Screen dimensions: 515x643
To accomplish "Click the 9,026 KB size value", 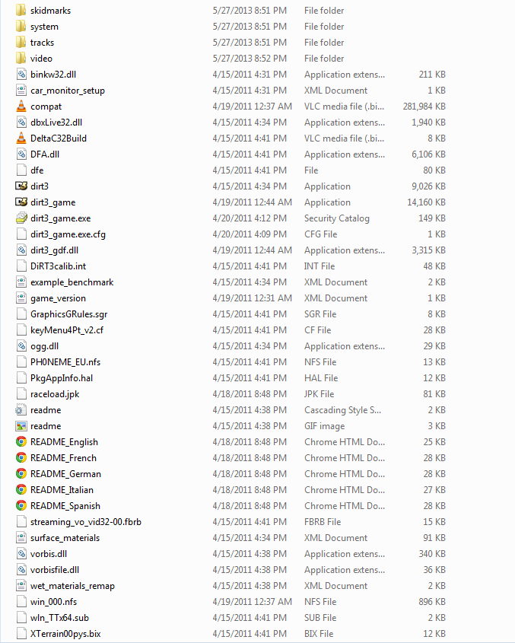I will [x=428, y=186].
